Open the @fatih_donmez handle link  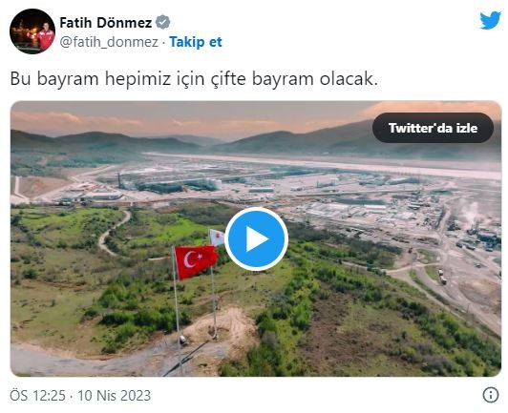tap(109, 42)
